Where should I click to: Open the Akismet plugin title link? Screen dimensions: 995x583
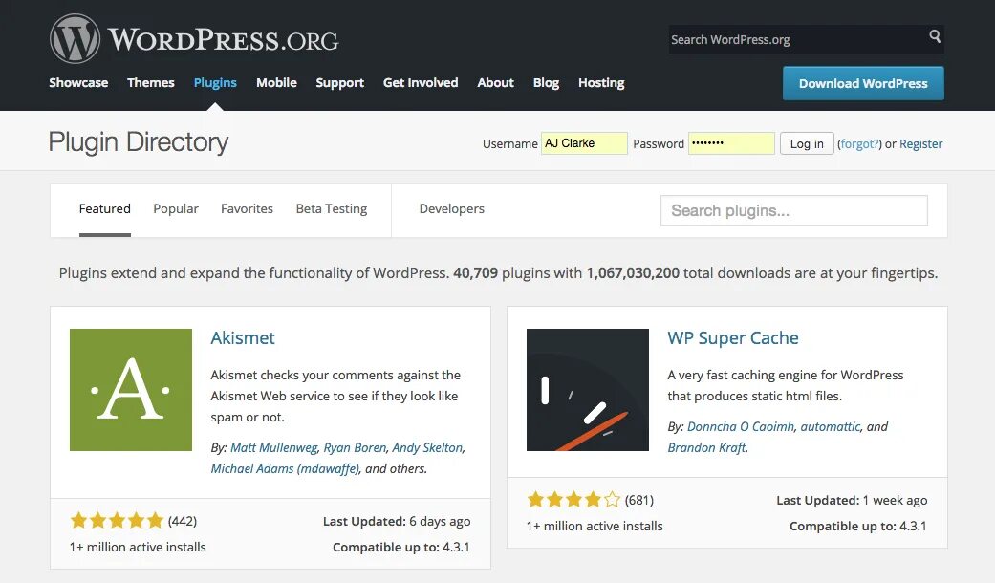243,338
